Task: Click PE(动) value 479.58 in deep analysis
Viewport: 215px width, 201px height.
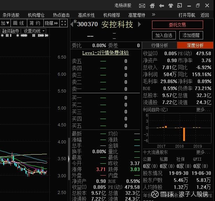Action: pos(203,53)
